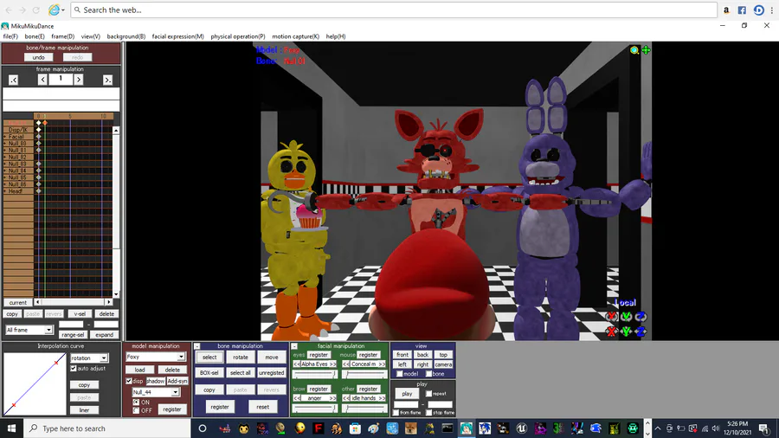Step back one frame with left arrow

pos(42,80)
